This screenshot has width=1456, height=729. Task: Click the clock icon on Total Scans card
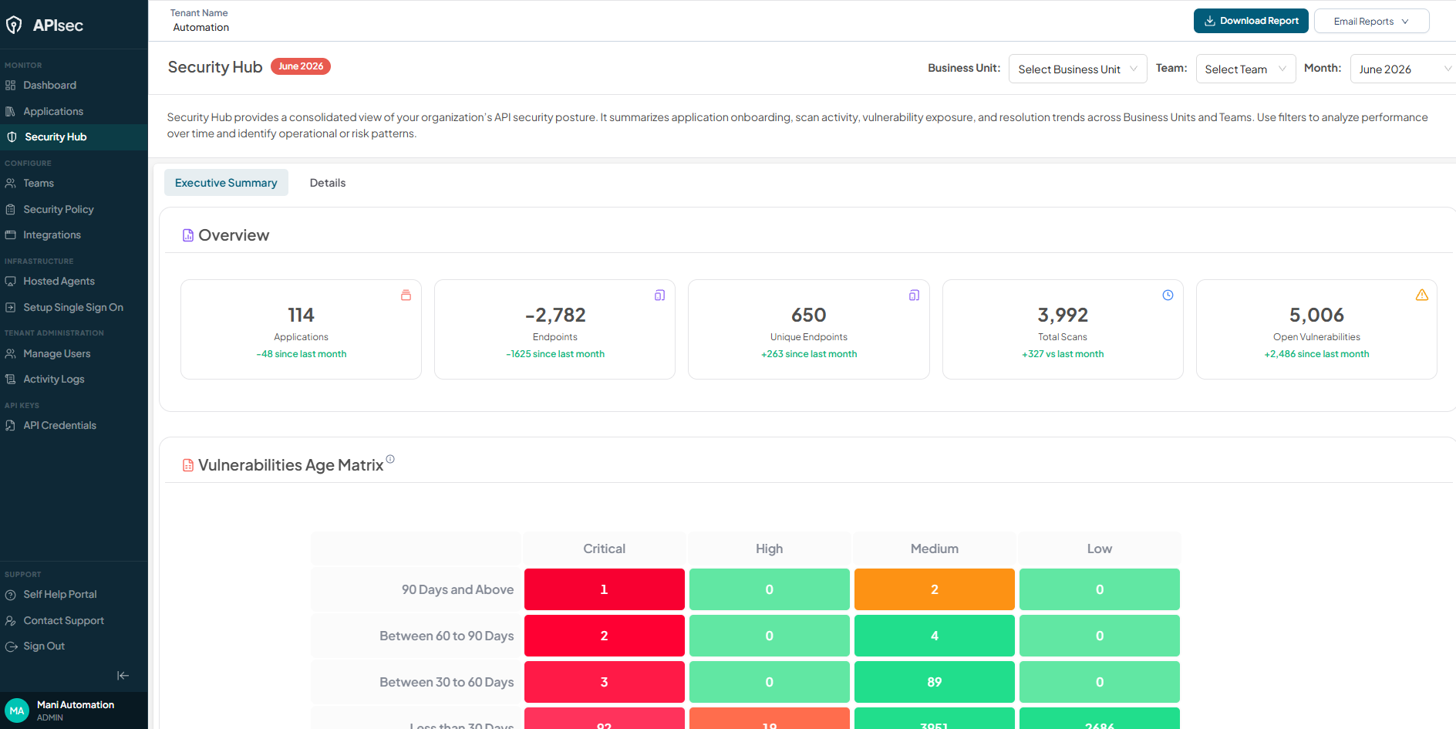[x=1168, y=295]
